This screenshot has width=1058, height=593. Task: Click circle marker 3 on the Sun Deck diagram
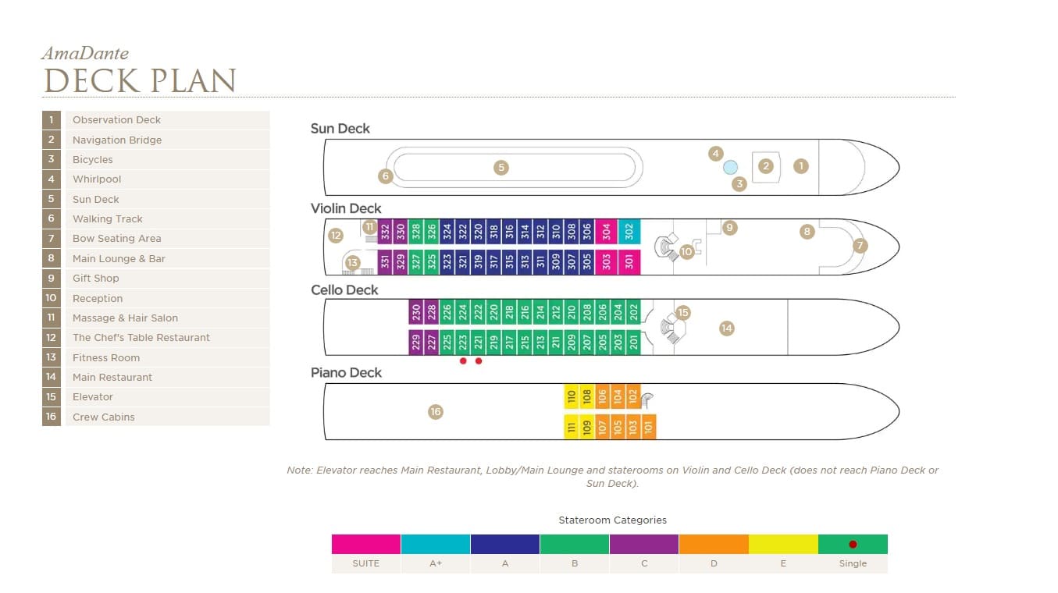click(x=739, y=184)
